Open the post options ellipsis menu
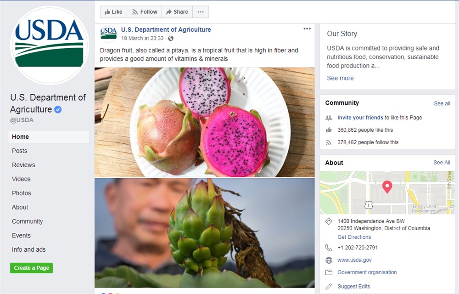This screenshot has height=294, width=459. click(307, 29)
